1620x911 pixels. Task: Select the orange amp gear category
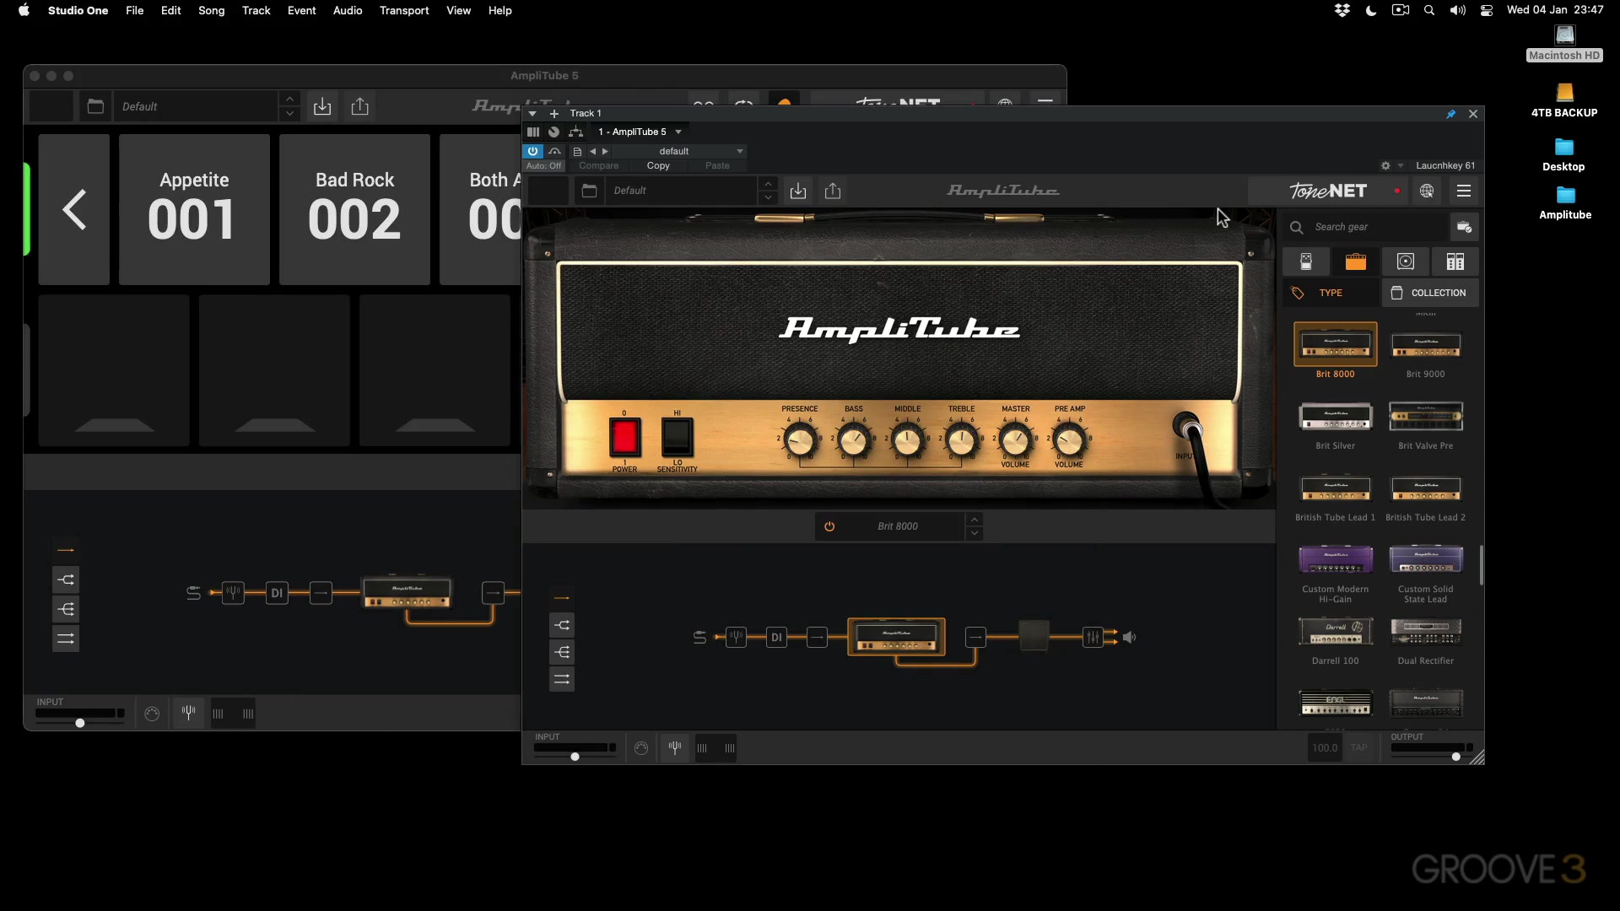(1356, 261)
